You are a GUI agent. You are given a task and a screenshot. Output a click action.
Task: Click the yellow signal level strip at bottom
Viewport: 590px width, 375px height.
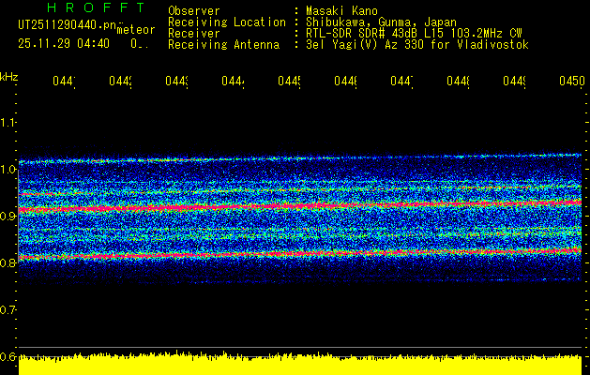point(300,365)
